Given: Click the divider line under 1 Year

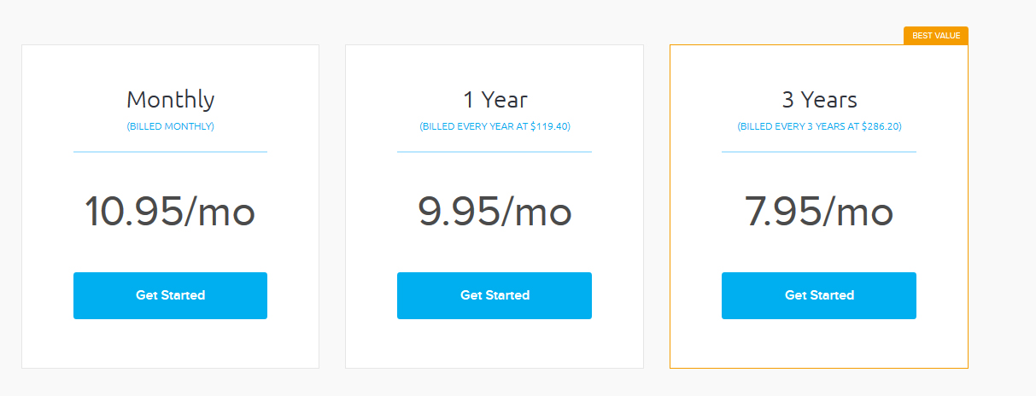Looking at the screenshot, I should click(495, 152).
